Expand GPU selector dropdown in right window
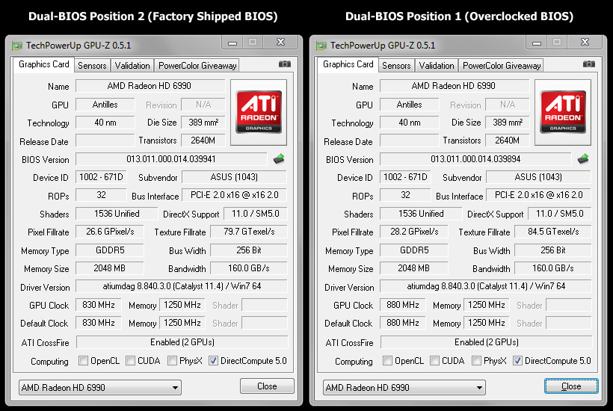 [x=404, y=388]
